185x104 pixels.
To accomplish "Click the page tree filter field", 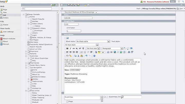I will [x=38, y=9].
